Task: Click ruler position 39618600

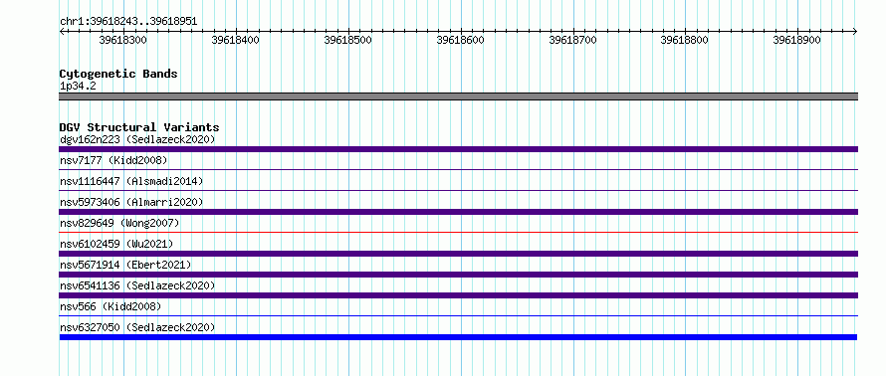Action: (x=461, y=40)
